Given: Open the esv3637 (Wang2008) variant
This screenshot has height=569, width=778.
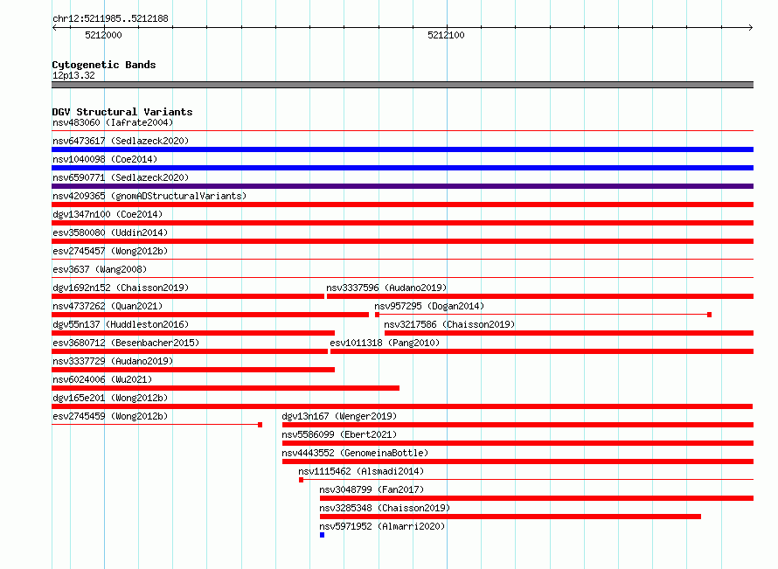Looking at the screenshot, I should pos(100,269).
